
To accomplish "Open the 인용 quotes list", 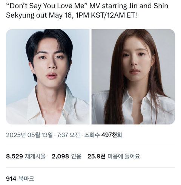I will coord(76,156).
